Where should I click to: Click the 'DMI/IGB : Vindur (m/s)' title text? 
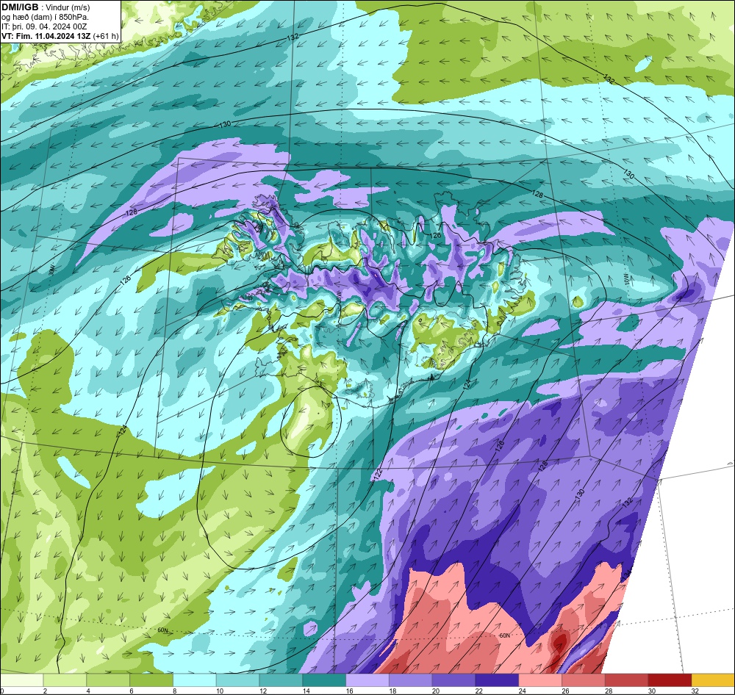(46, 7)
